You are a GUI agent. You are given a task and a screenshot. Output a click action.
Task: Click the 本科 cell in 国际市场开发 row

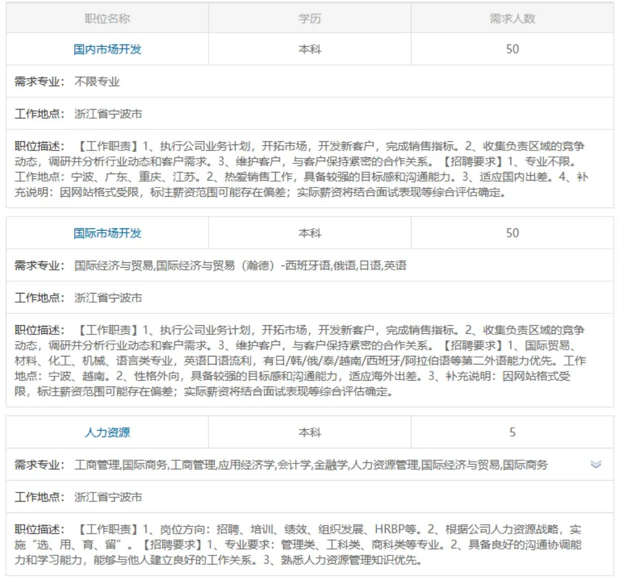(310, 233)
